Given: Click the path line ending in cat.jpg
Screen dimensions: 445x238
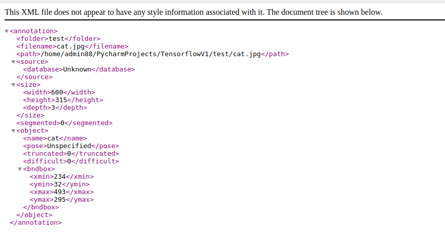Looking at the screenshot, I should [x=153, y=54].
